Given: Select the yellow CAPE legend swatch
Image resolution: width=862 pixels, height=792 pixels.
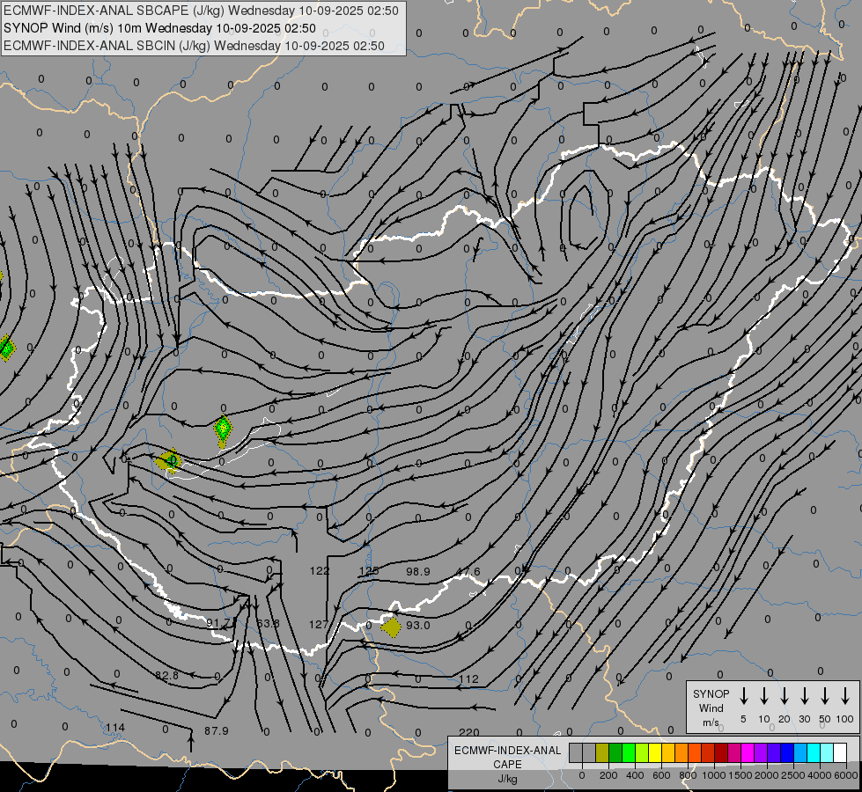Looking at the screenshot, I should (655, 752).
